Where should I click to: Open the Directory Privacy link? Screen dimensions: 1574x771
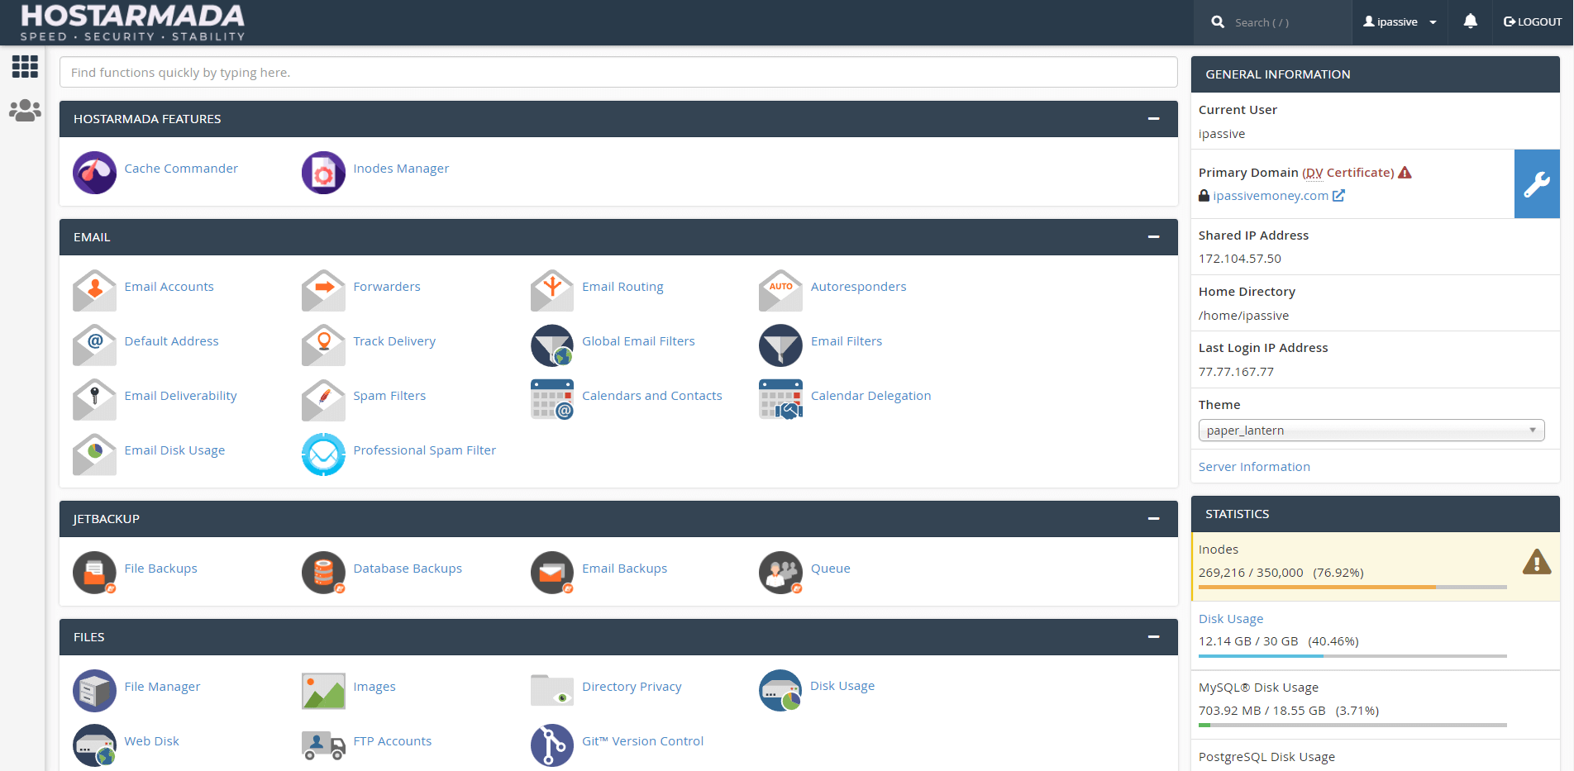(632, 687)
